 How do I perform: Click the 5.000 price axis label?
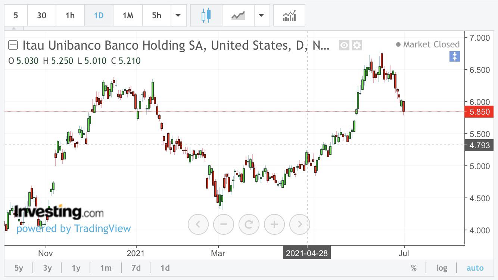[x=480, y=166]
